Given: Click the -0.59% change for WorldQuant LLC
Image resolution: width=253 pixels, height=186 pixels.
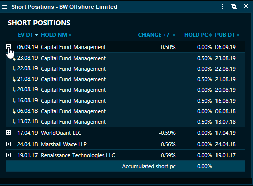Looking at the screenshot, I should [x=167, y=133].
